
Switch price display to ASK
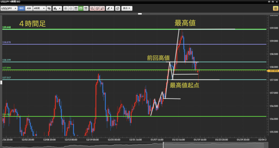pyautogui.click(x=29, y=8)
